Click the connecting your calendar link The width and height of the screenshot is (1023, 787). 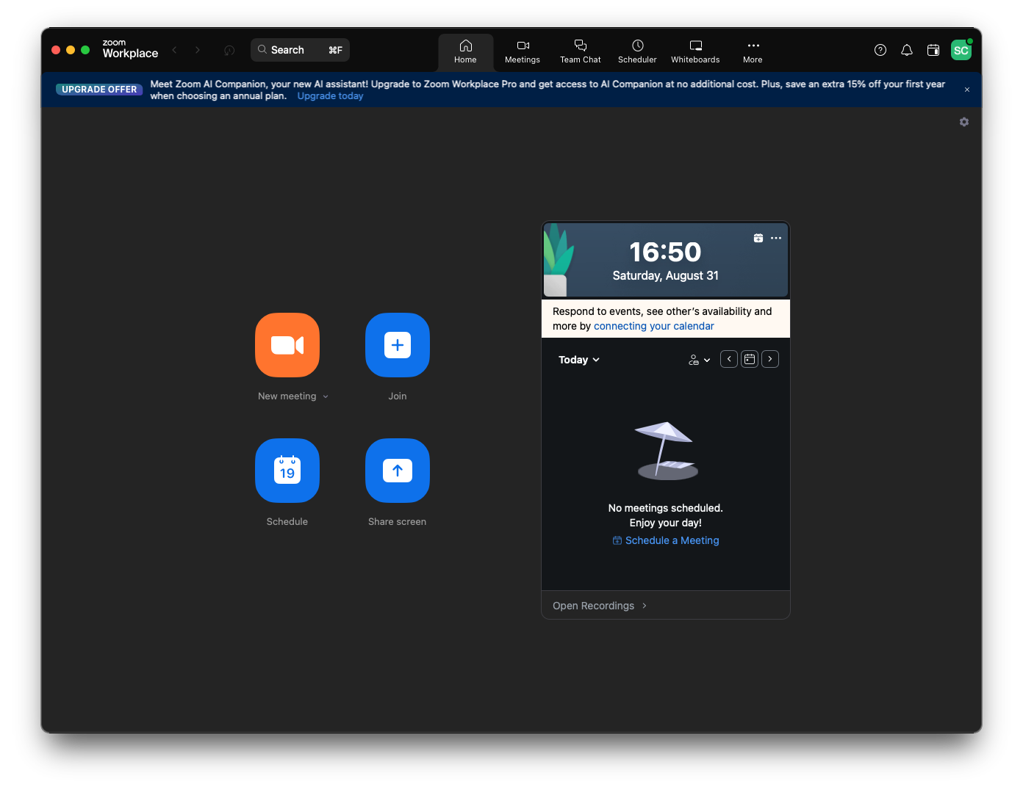(x=654, y=326)
